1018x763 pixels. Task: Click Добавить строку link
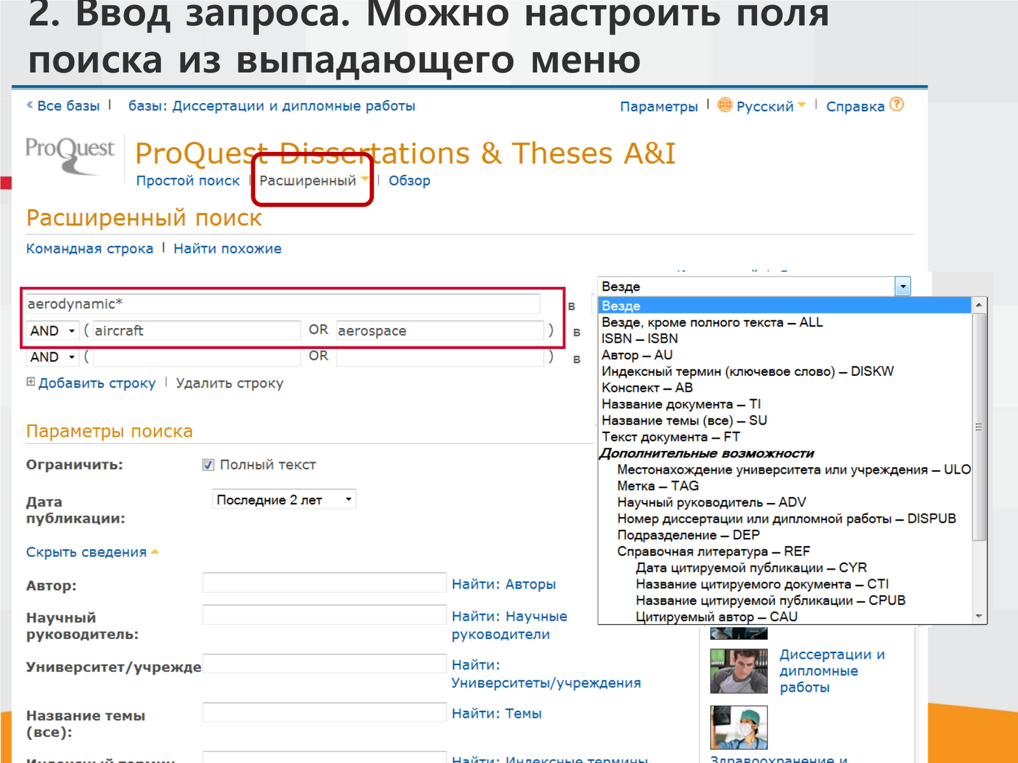pos(97,383)
